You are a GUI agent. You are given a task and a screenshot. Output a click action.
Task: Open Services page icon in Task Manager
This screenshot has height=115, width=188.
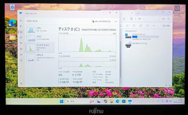[x=21, y=60]
